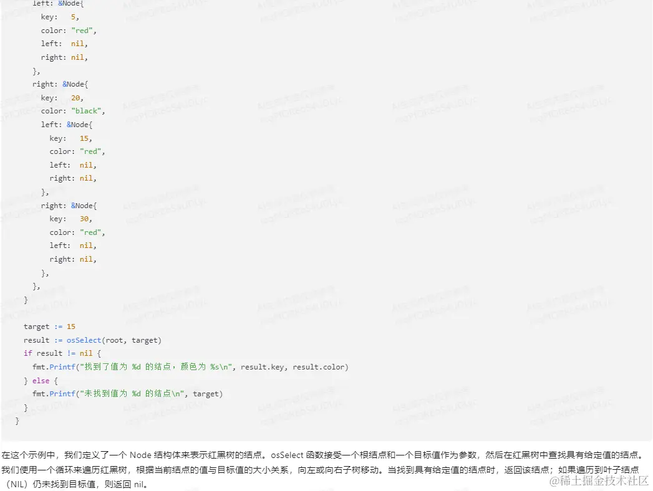The height and width of the screenshot is (491, 653).
Task: Click the Printf line containing "找到了值为"
Action: coord(190,367)
